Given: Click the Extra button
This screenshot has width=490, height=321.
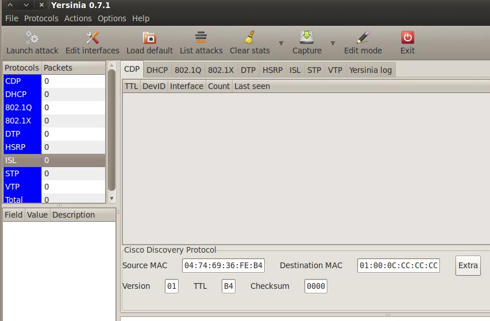Looking at the screenshot, I should tap(468, 265).
